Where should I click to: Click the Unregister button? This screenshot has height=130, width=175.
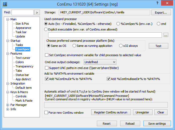point(143,112)
